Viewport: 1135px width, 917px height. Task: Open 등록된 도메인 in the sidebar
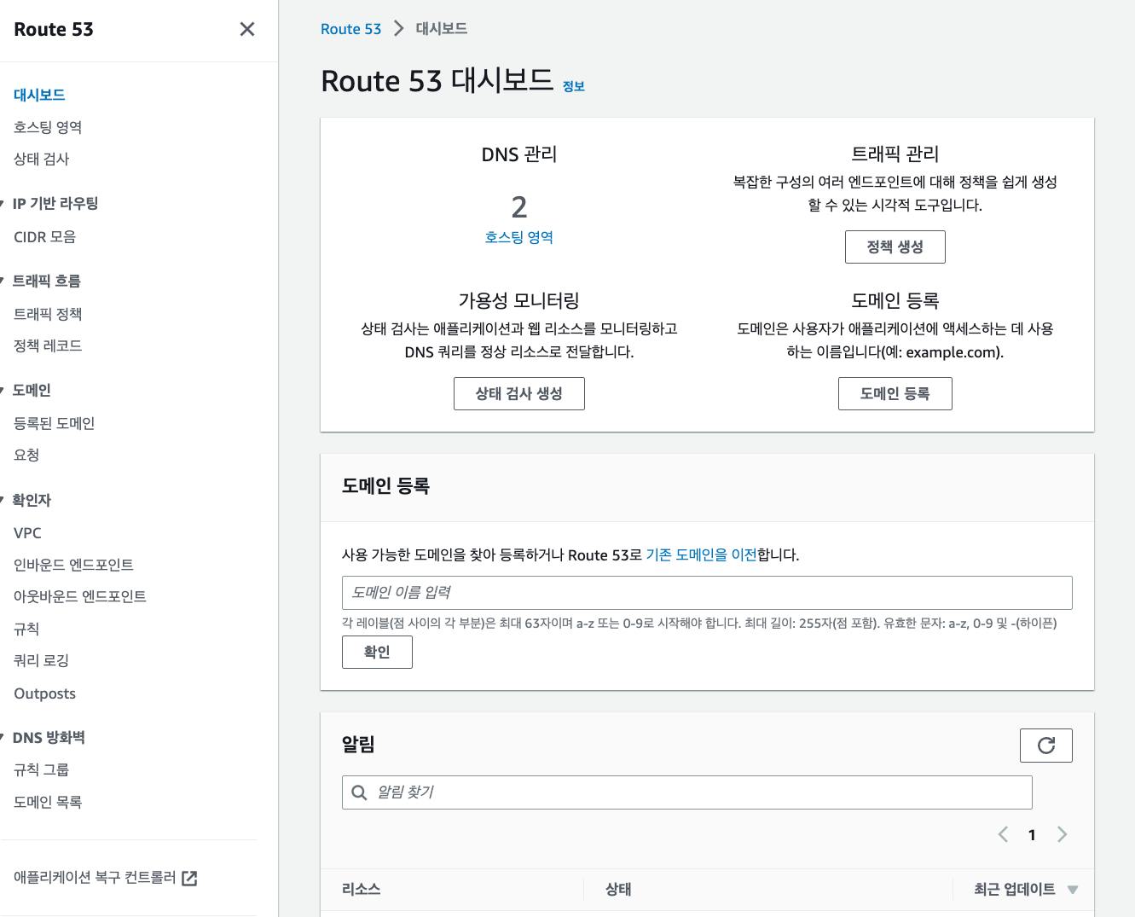pyautogui.click(x=54, y=423)
